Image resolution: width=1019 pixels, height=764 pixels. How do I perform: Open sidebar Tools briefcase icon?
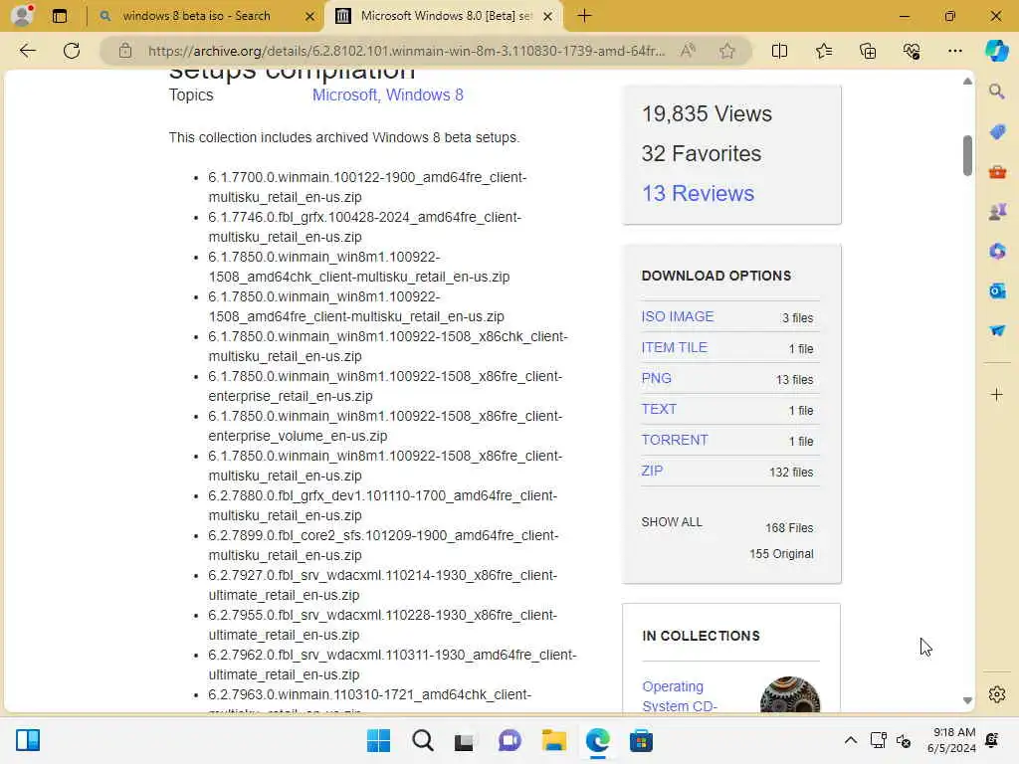(x=997, y=172)
